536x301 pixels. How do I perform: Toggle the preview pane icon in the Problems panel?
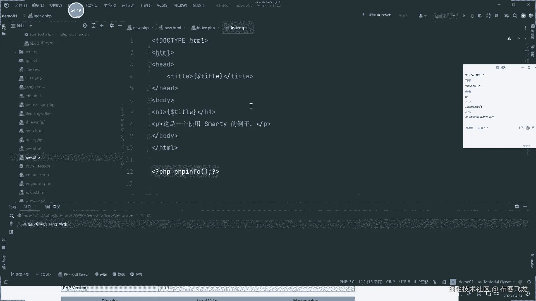(11, 232)
